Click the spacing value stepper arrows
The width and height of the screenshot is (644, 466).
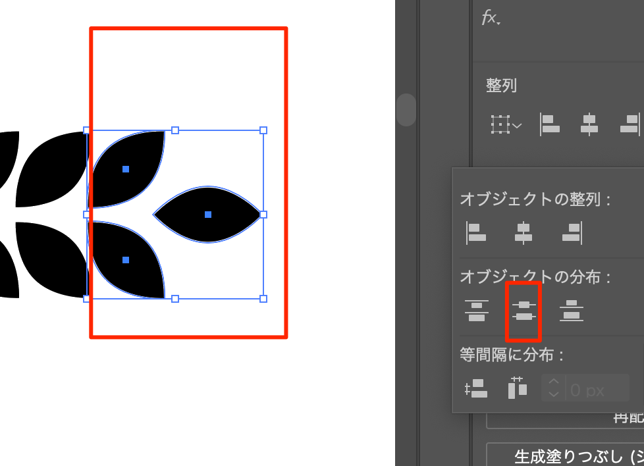[x=554, y=388]
